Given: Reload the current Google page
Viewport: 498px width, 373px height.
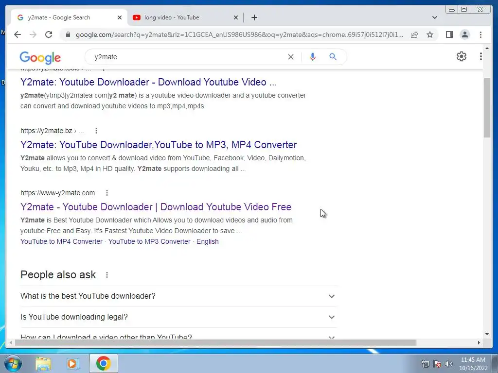Looking at the screenshot, I should (x=49, y=34).
